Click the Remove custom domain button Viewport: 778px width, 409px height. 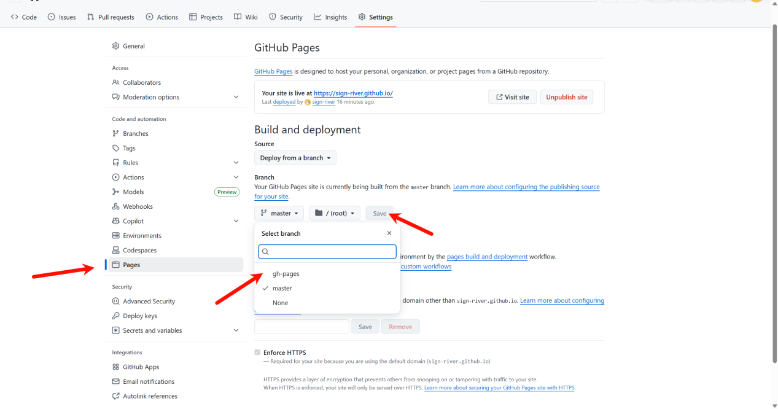pos(400,327)
